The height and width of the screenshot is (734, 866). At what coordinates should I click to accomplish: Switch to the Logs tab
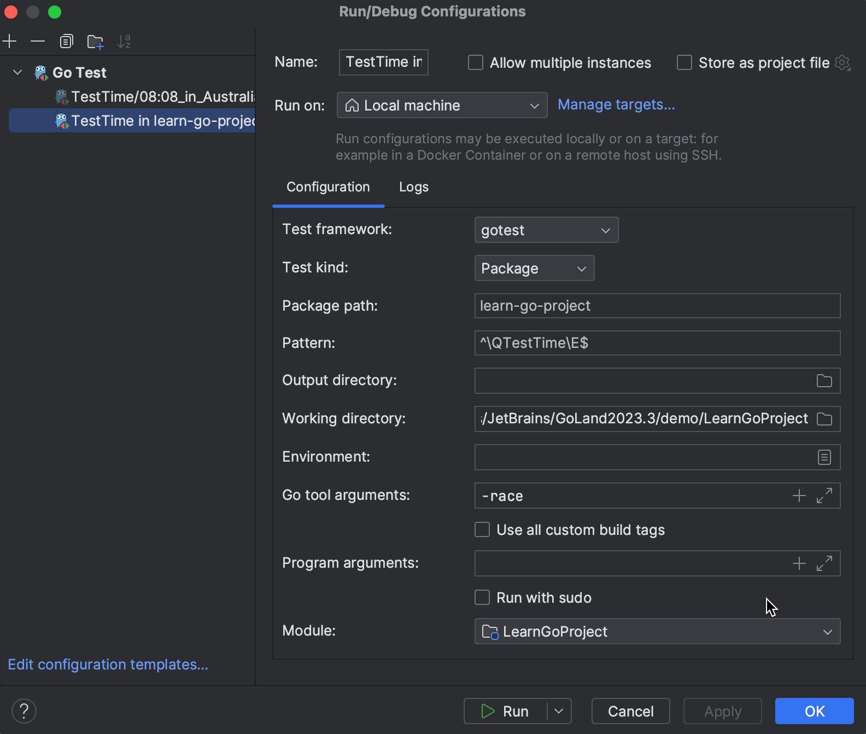tap(413, 187)
